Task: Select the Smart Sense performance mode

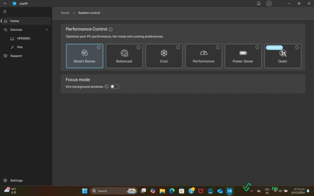Action: (x=85, y=56)
